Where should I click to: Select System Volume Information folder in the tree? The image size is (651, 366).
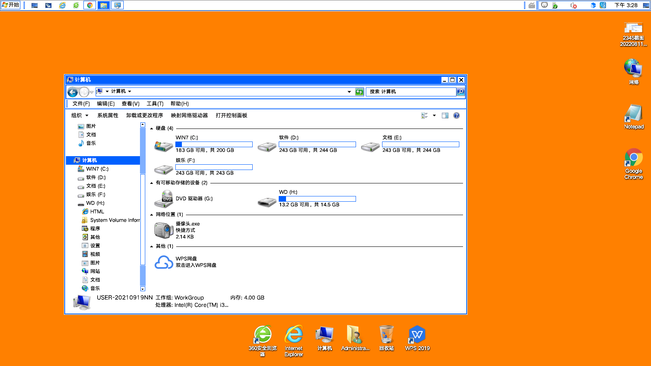click(111, 220)
